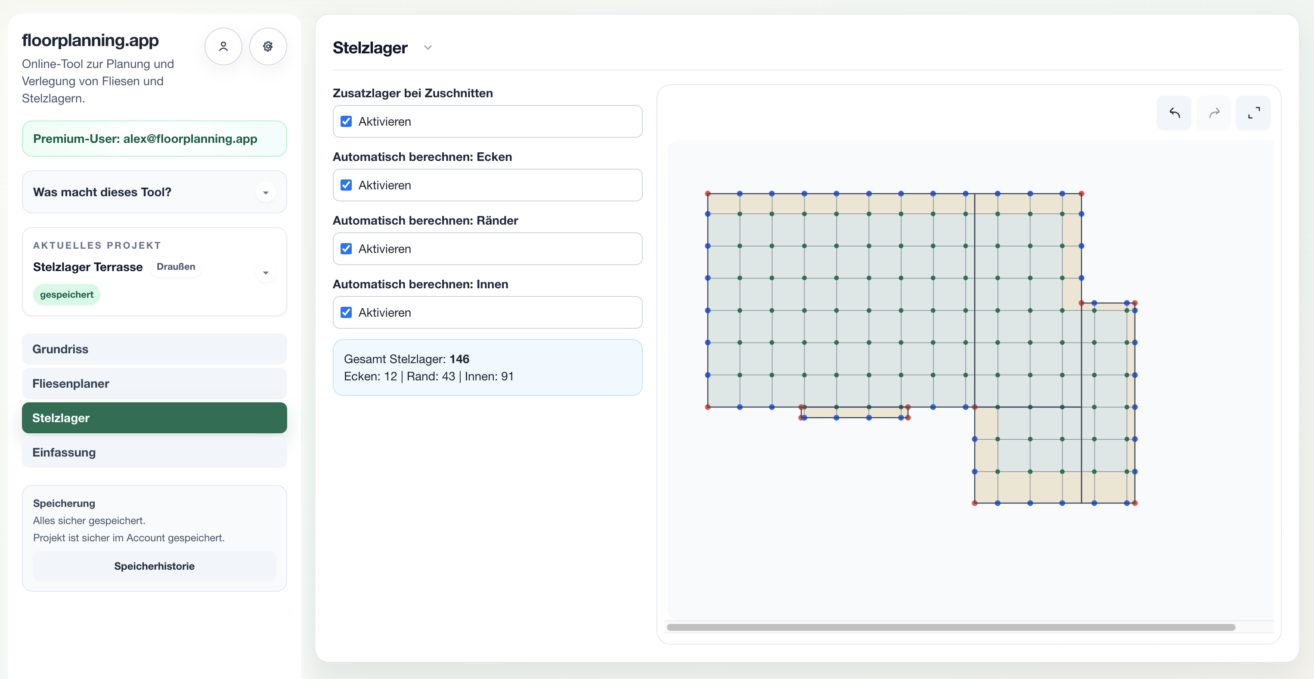Uncheck Automatisch berechnen: Ränder
Image resolution: width=1314 pixels, height=679 pixels.
pos(346,249)
